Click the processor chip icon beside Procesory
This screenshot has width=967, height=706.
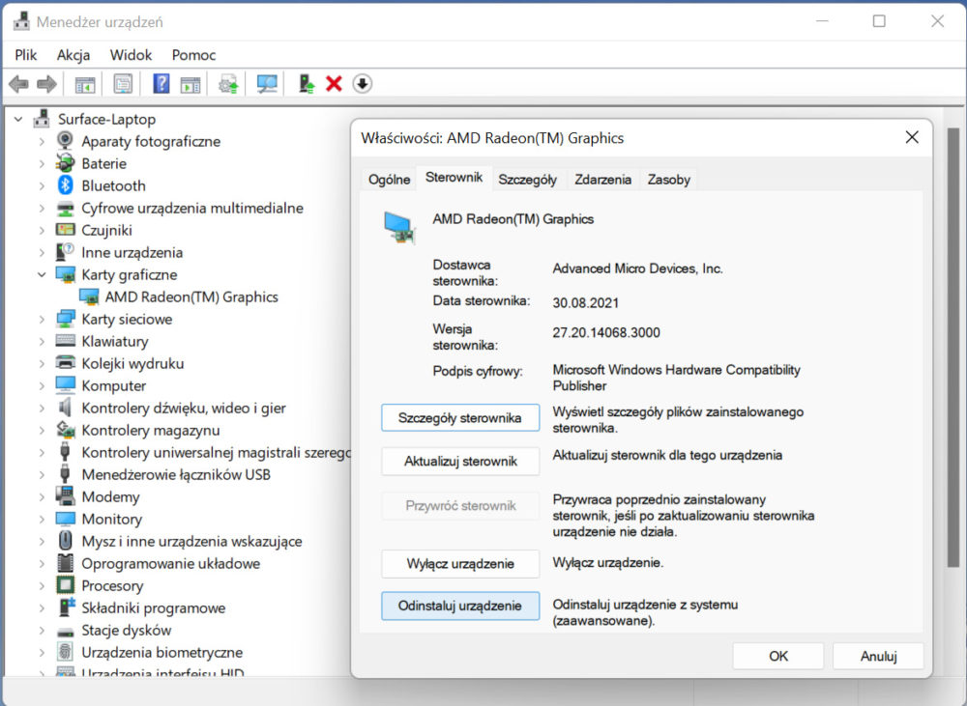tap(65, 585)
